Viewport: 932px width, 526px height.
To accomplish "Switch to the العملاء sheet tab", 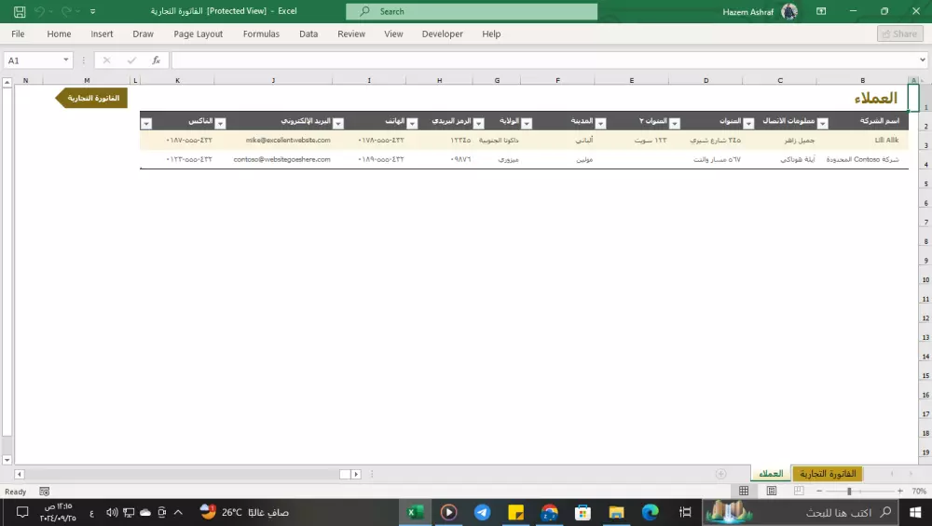I will (x=771, y=473).
